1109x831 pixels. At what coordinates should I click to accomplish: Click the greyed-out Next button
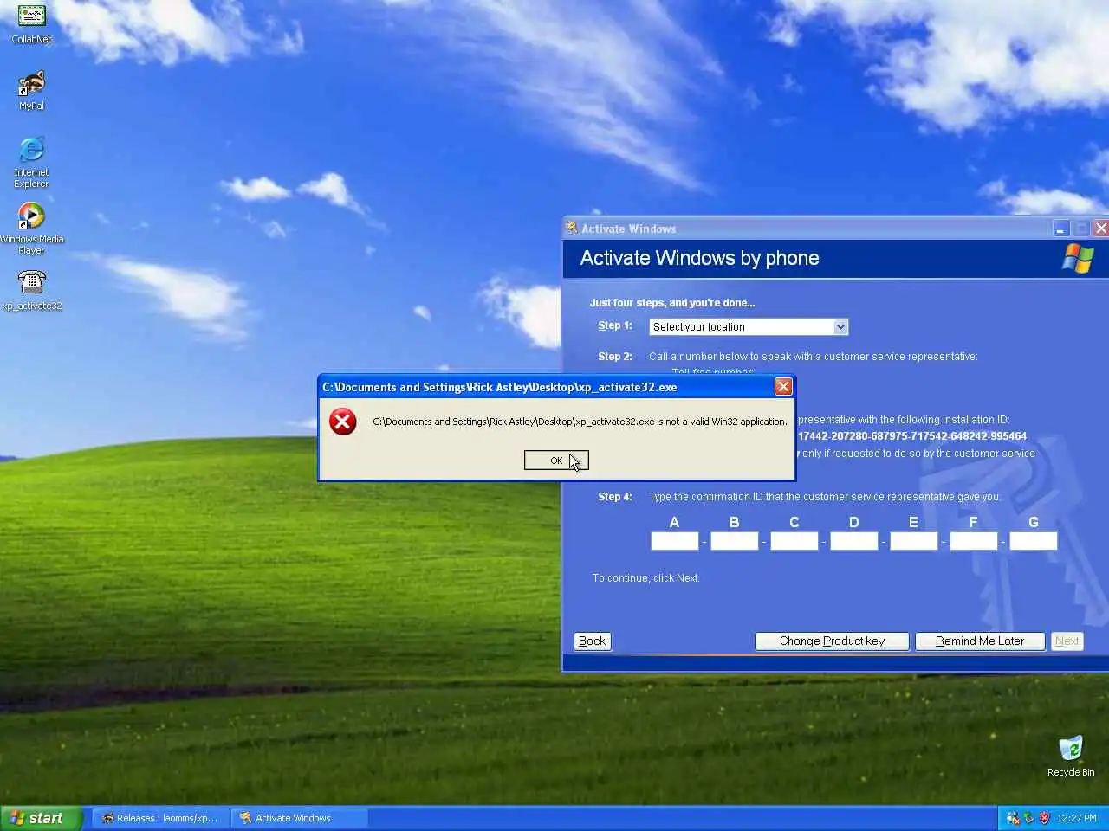point(1067,641)
